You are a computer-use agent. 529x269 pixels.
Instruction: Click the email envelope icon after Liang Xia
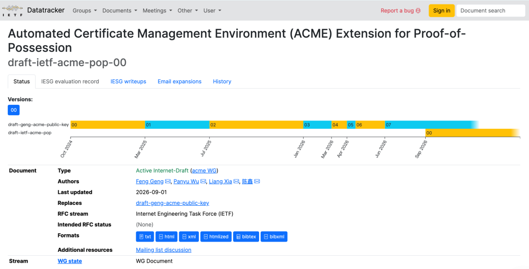[236, 182]
